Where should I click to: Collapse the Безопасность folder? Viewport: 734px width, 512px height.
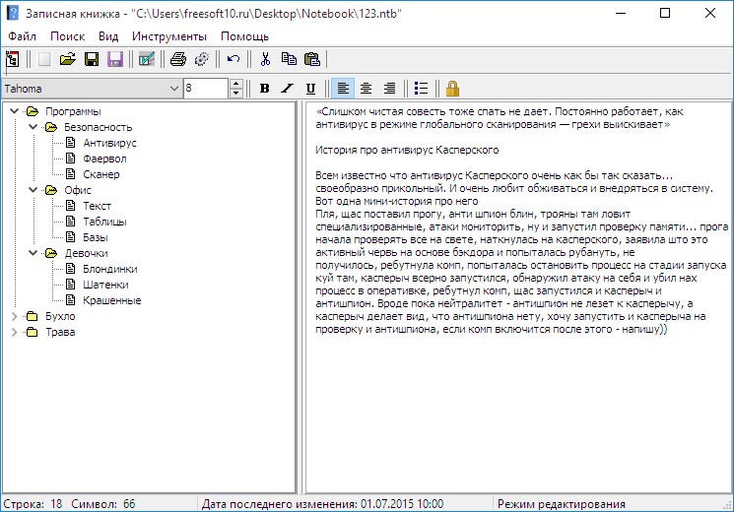33,127
